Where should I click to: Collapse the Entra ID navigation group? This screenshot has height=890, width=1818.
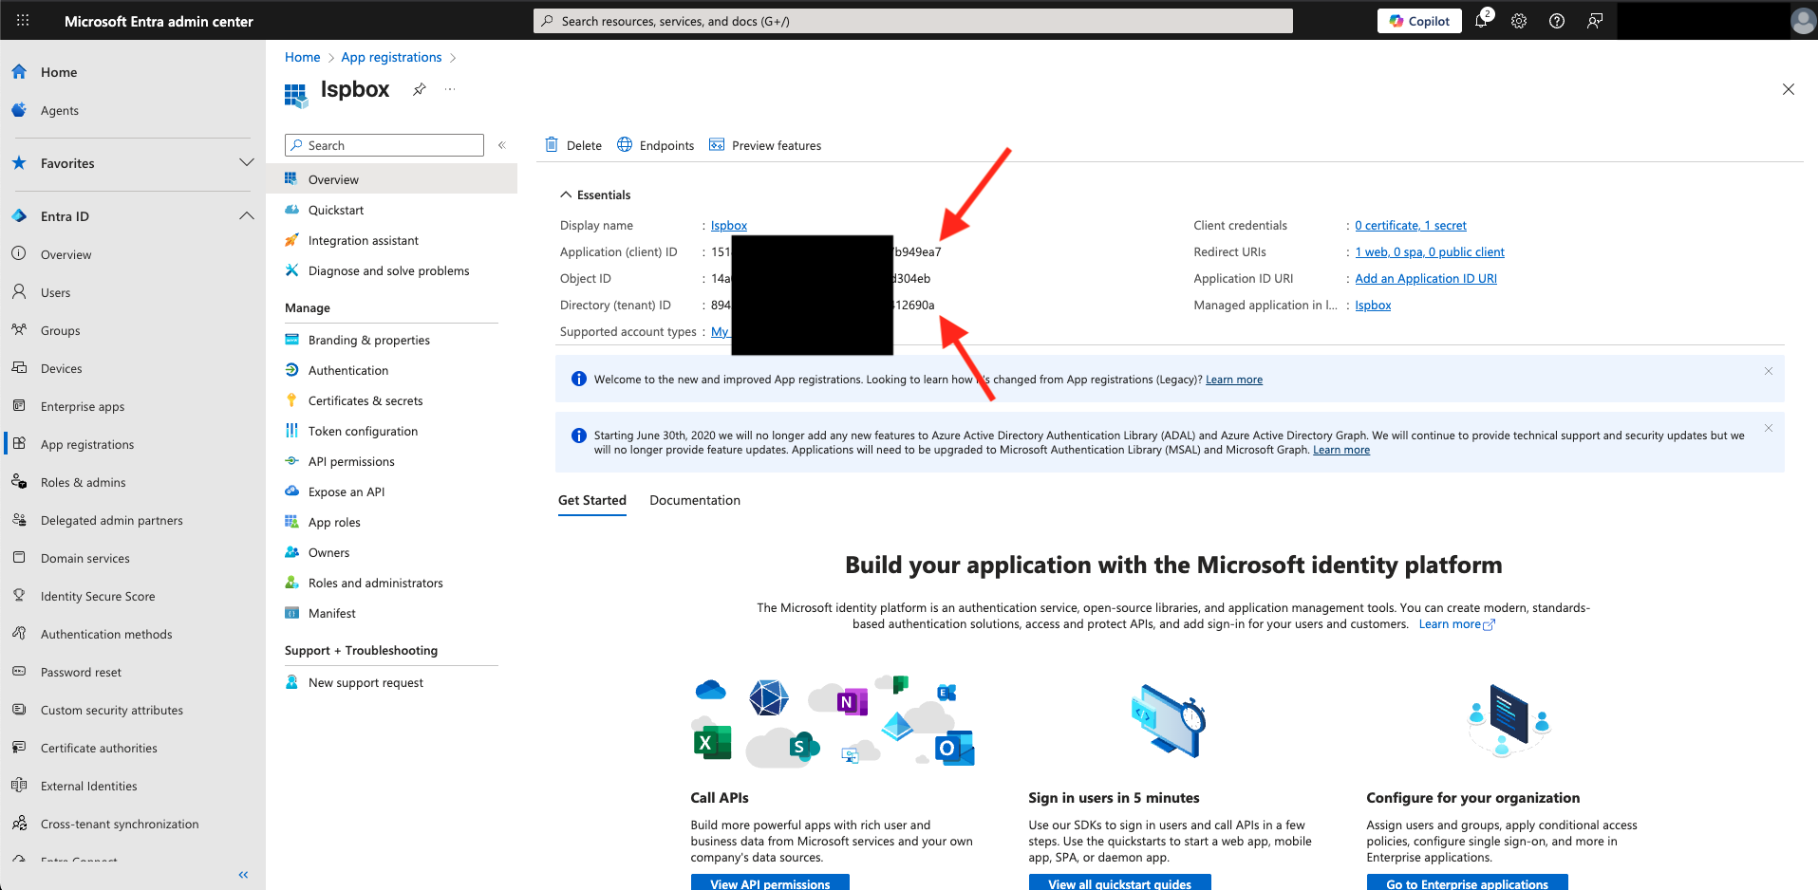tap(246, 215)
